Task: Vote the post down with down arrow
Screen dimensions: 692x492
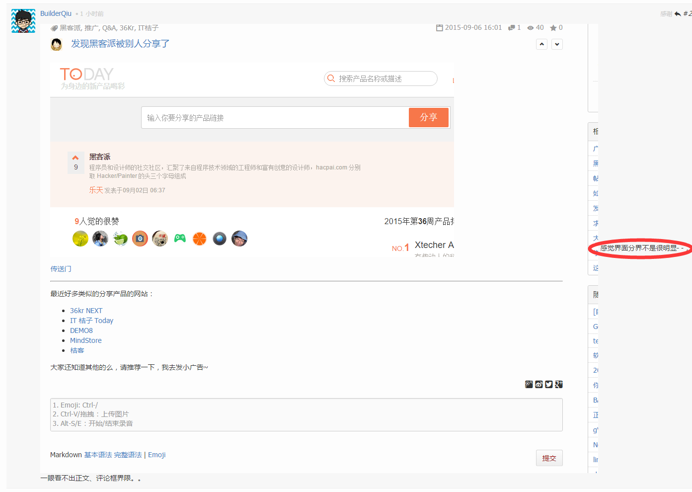Action: pos(557,44)
